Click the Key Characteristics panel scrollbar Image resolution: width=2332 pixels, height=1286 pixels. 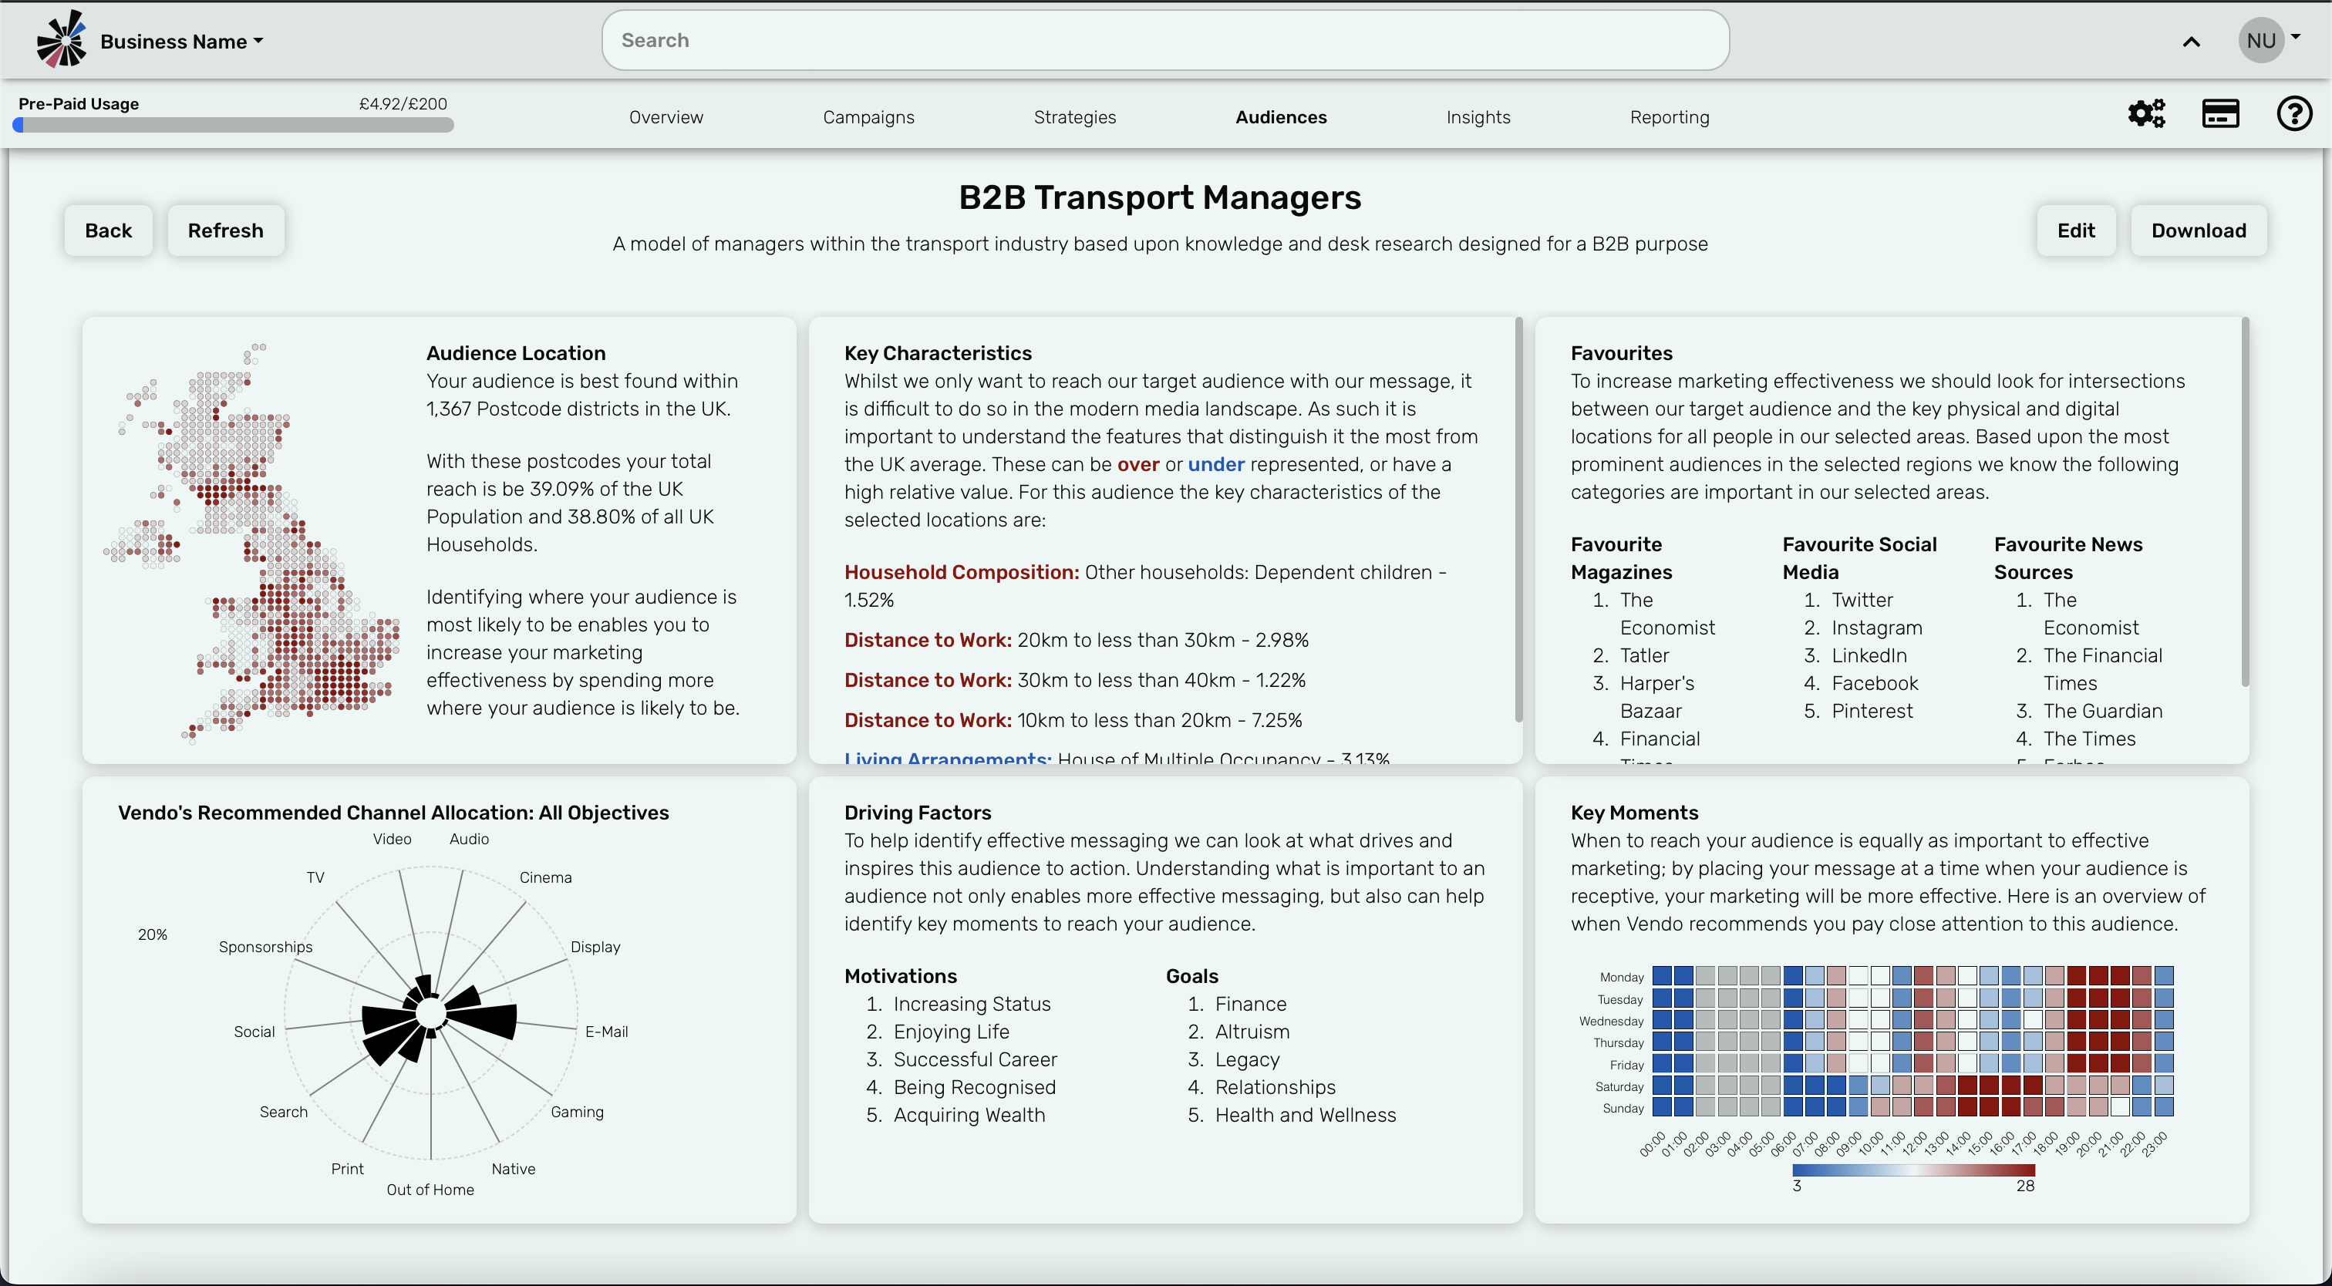(x=1518, y=520)
